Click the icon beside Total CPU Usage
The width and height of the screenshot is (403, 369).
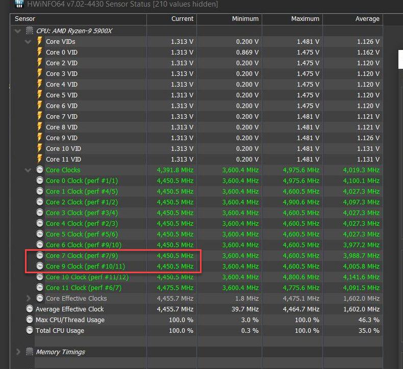pyautogui.click(x=30, y=330)
